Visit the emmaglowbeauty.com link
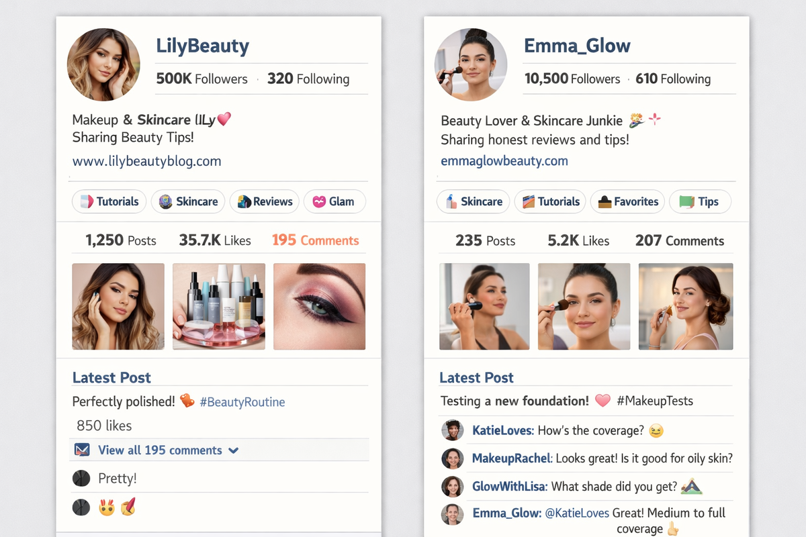 [x=504, y=161]
